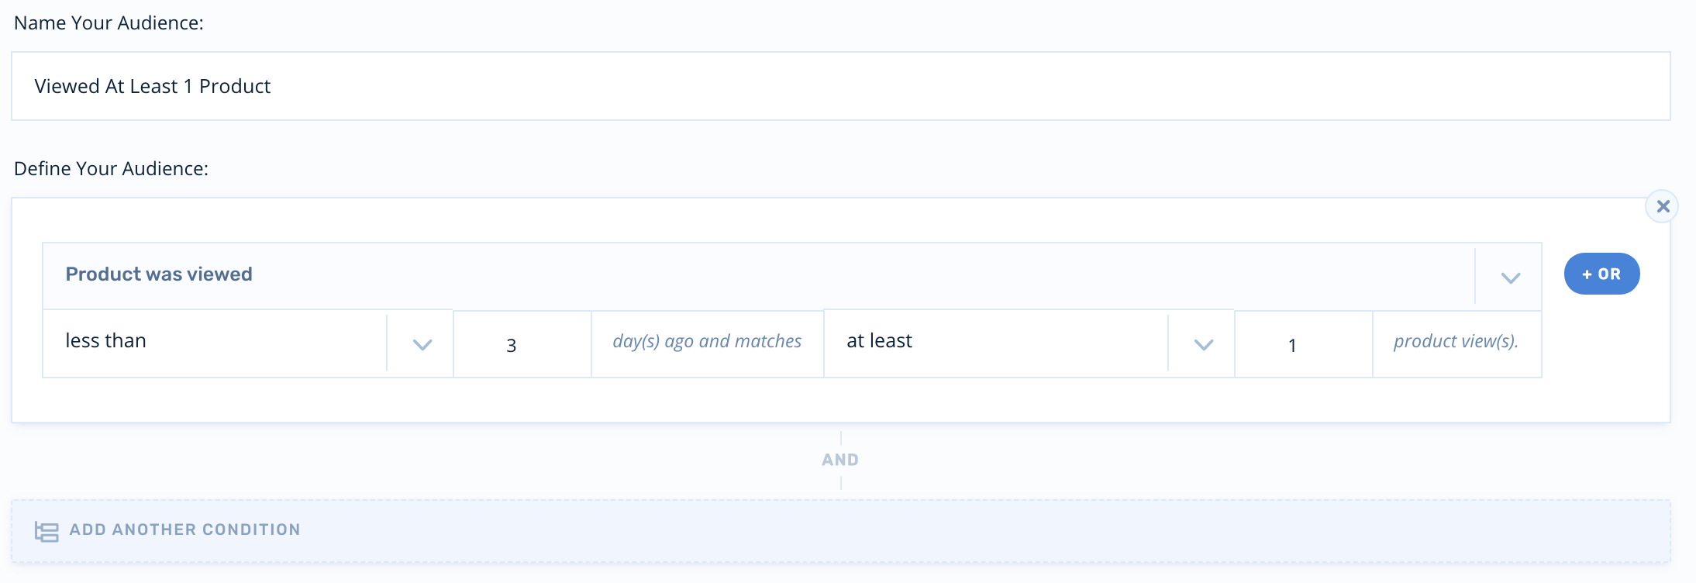Click the days number field showing 3

click(x=521, y=345)
